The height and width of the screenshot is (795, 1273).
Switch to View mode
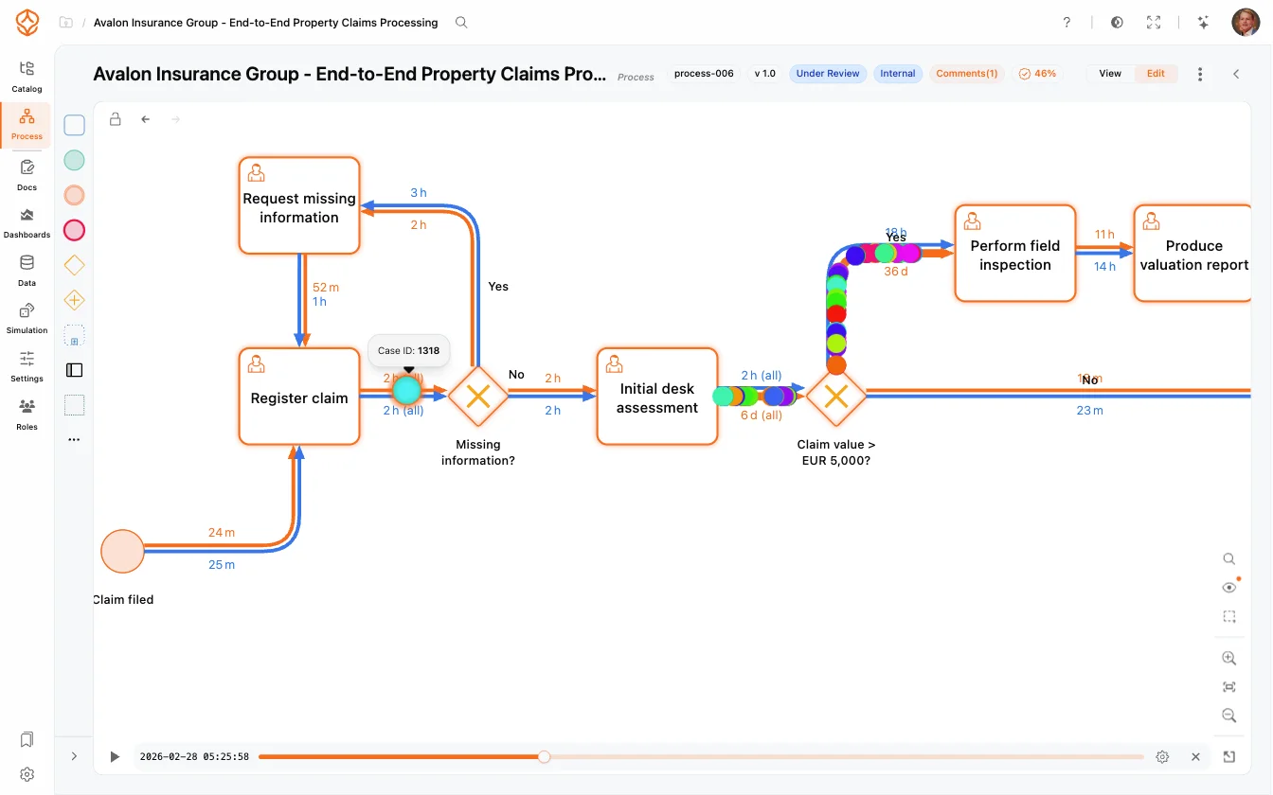click(1110, 73)
